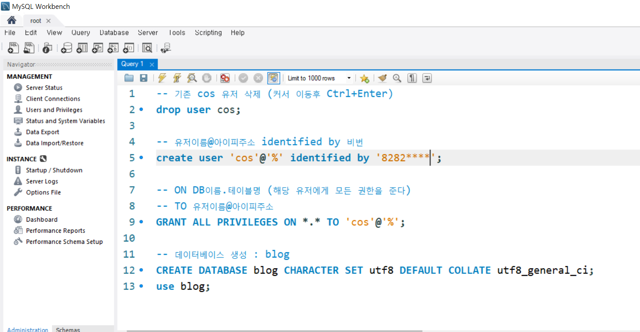Open SQL script file icon
The width and height of the screenshot is (640, 332).
29,48
